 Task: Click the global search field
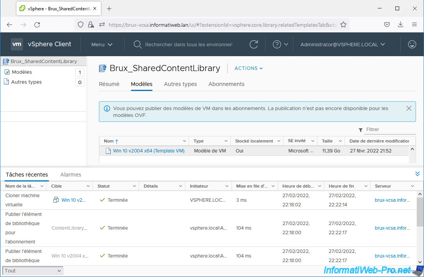pyautogui.click(x=188, y=45)
